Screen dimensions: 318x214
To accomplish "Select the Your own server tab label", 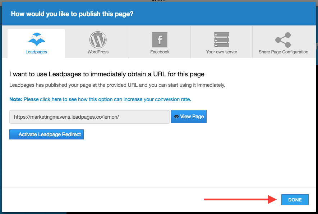I will (222, 52).
